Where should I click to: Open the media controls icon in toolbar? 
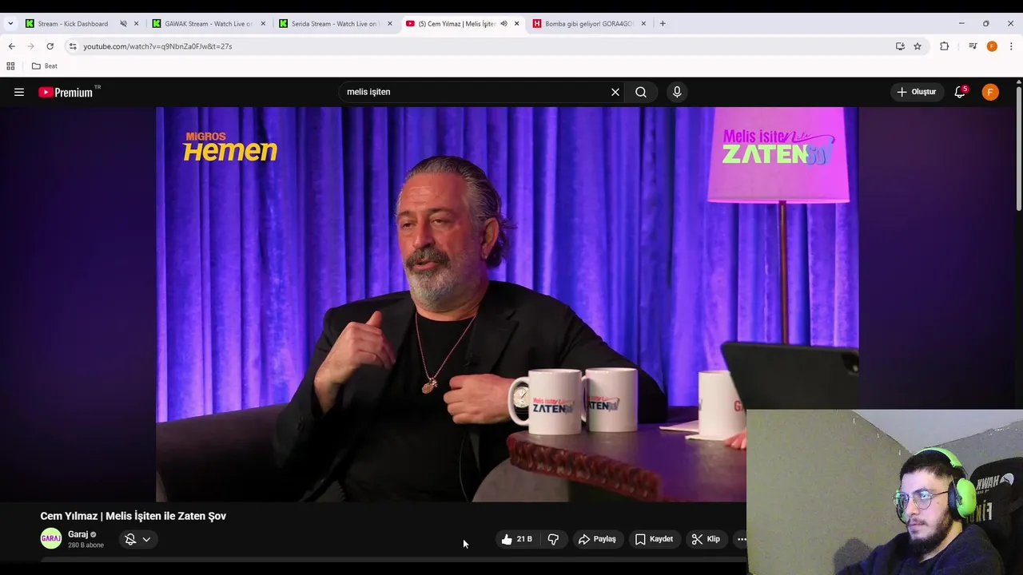click(x=973, y=46)
